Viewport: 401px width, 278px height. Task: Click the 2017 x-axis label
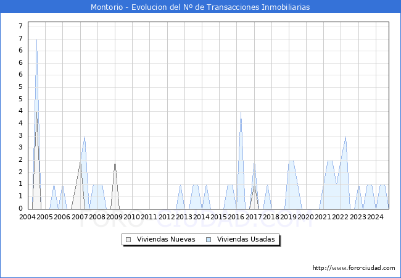coord(254,217)
